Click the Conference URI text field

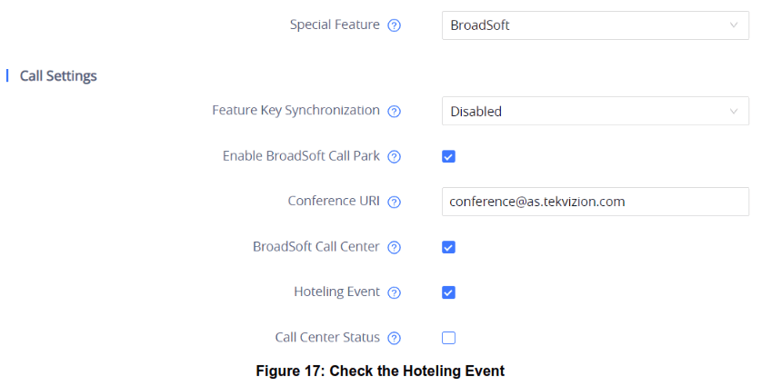(595, 202)
